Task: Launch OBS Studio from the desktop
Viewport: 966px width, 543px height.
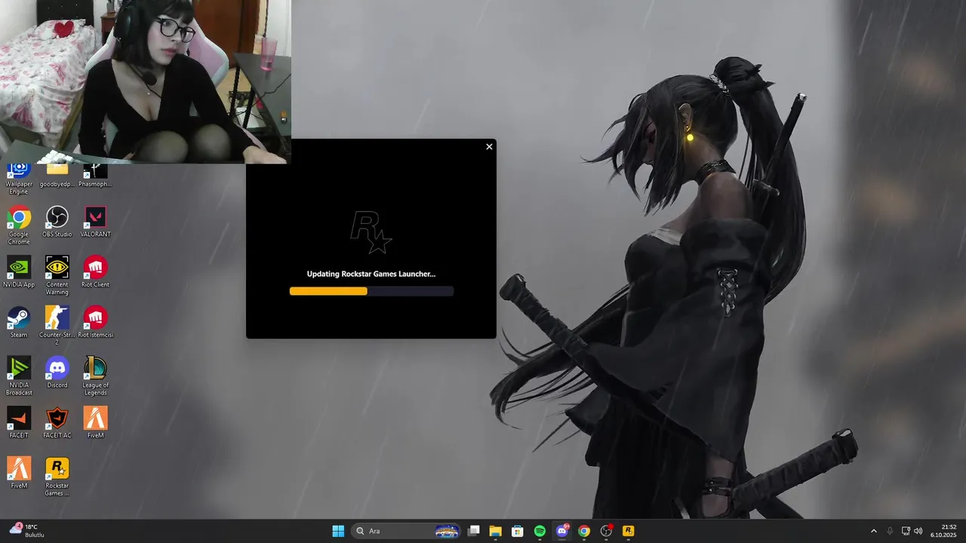Action: (x=57, y=222)
